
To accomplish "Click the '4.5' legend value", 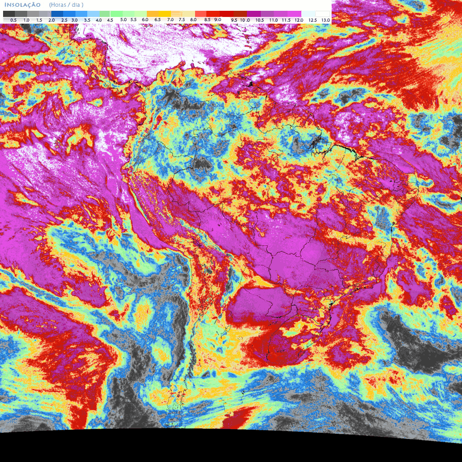I will pos(110,20).
